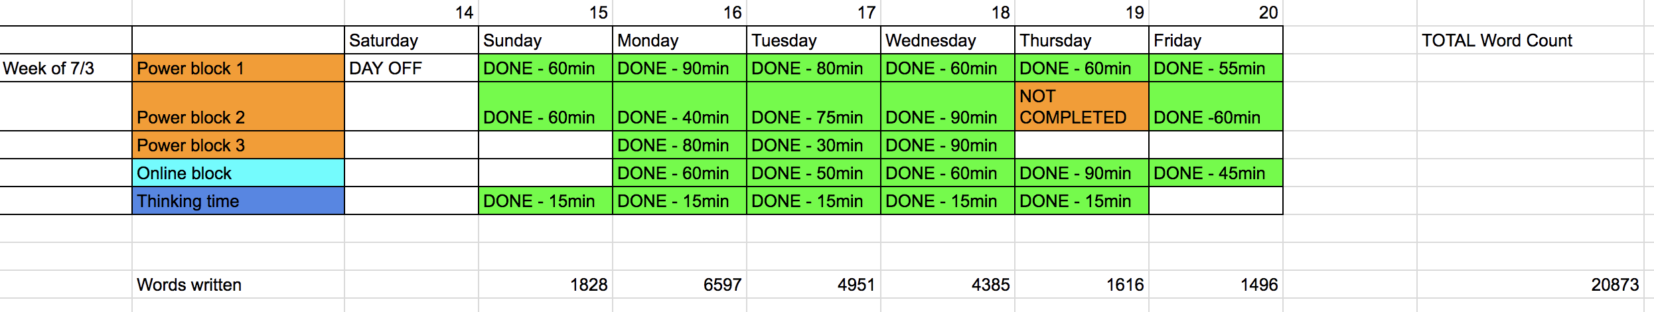
Task: Select the Wednesday column header cell
Action: pos(948,40)
